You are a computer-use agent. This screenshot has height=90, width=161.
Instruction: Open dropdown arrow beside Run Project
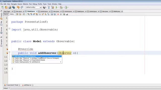59,7
